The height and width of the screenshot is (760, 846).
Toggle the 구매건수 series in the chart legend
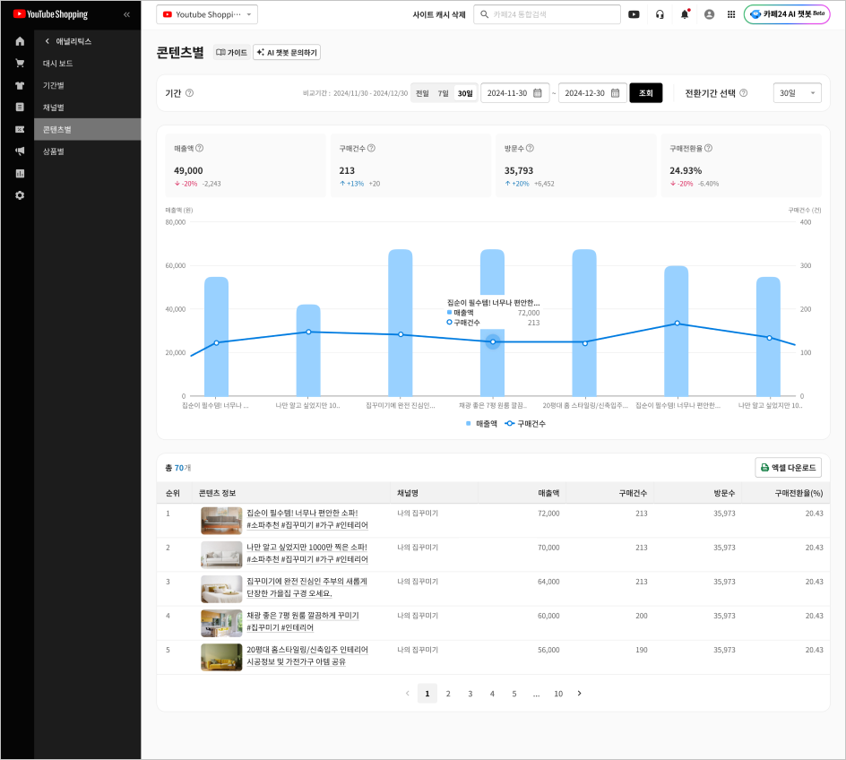click(525, 424)
